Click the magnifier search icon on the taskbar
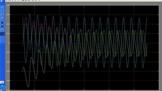 tap(2, 82)
